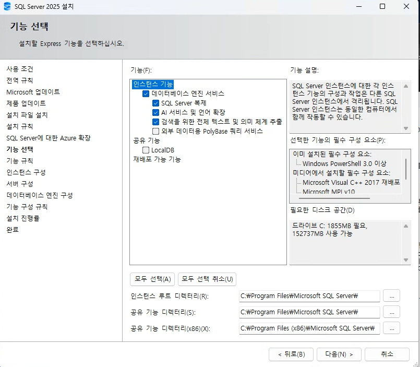Viewport: 420px width, 367px height.
Task: Maximize the SQL Server 2025 설치 window
Action: 382,6
